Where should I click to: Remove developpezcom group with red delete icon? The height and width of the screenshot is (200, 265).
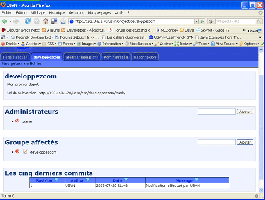[17, 152]
